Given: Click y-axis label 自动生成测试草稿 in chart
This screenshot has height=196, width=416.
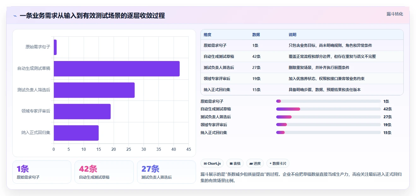Looking at the screenshot, I should pos(34,69).
